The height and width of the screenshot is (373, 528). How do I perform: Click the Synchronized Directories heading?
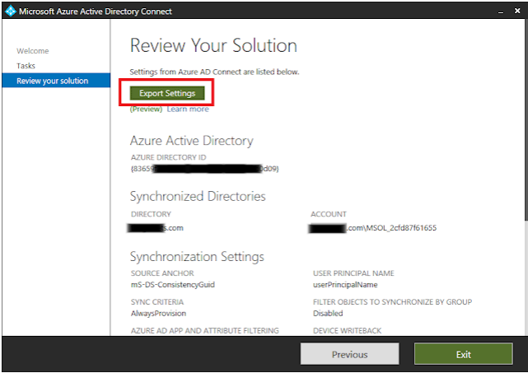click(198, 196)
